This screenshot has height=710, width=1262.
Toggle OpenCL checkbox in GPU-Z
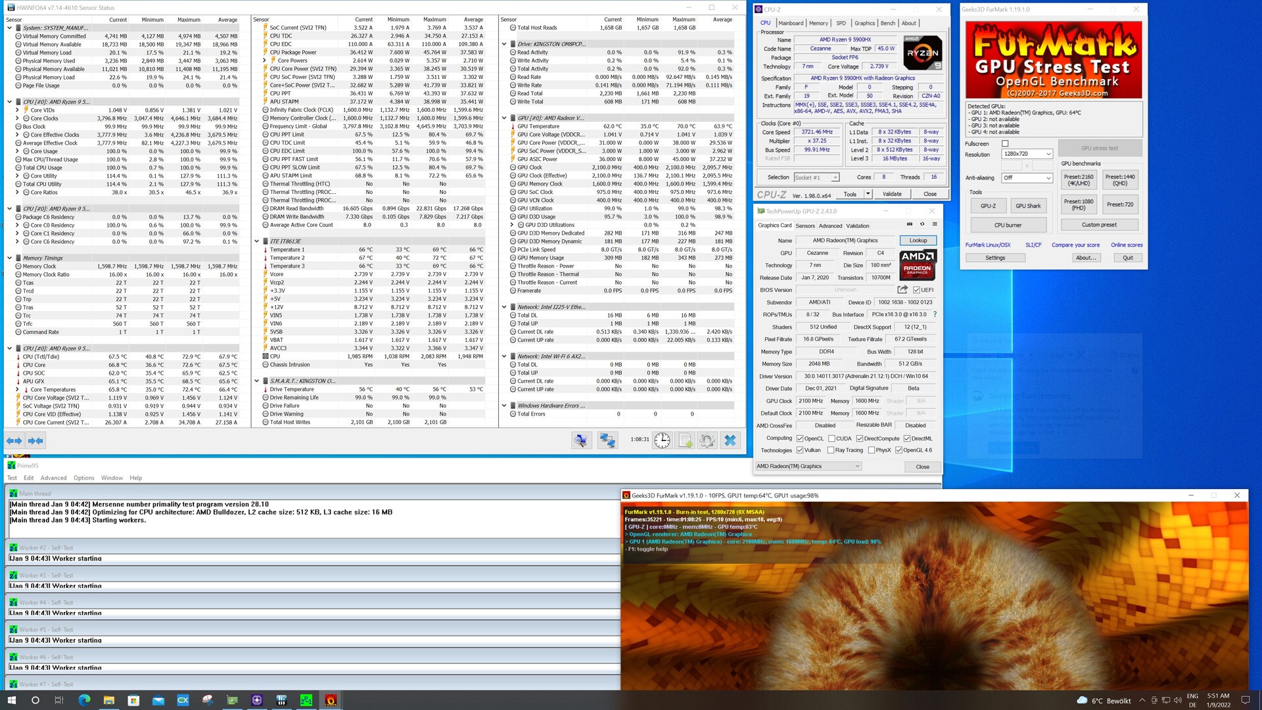click(x=800, y=438)
